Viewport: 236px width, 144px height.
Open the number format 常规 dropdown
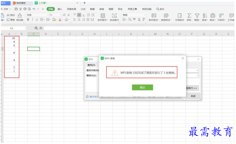145,15
